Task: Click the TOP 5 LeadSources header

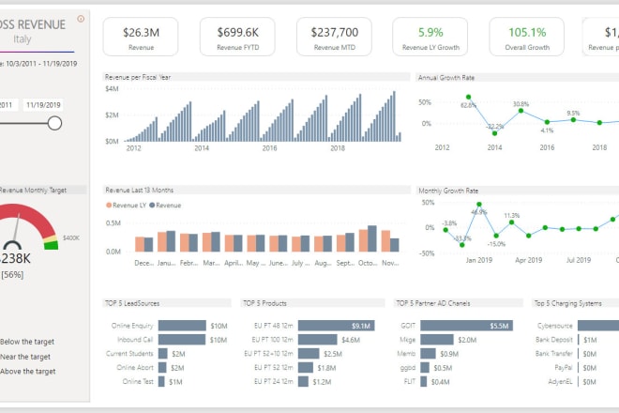Action: coord(132,303)
